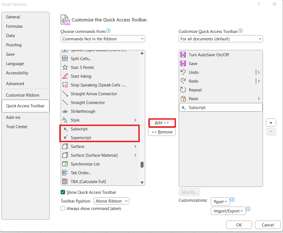Uncheck Show Quick Access Toolbar
283x233 pixels.
coord(63,192)
